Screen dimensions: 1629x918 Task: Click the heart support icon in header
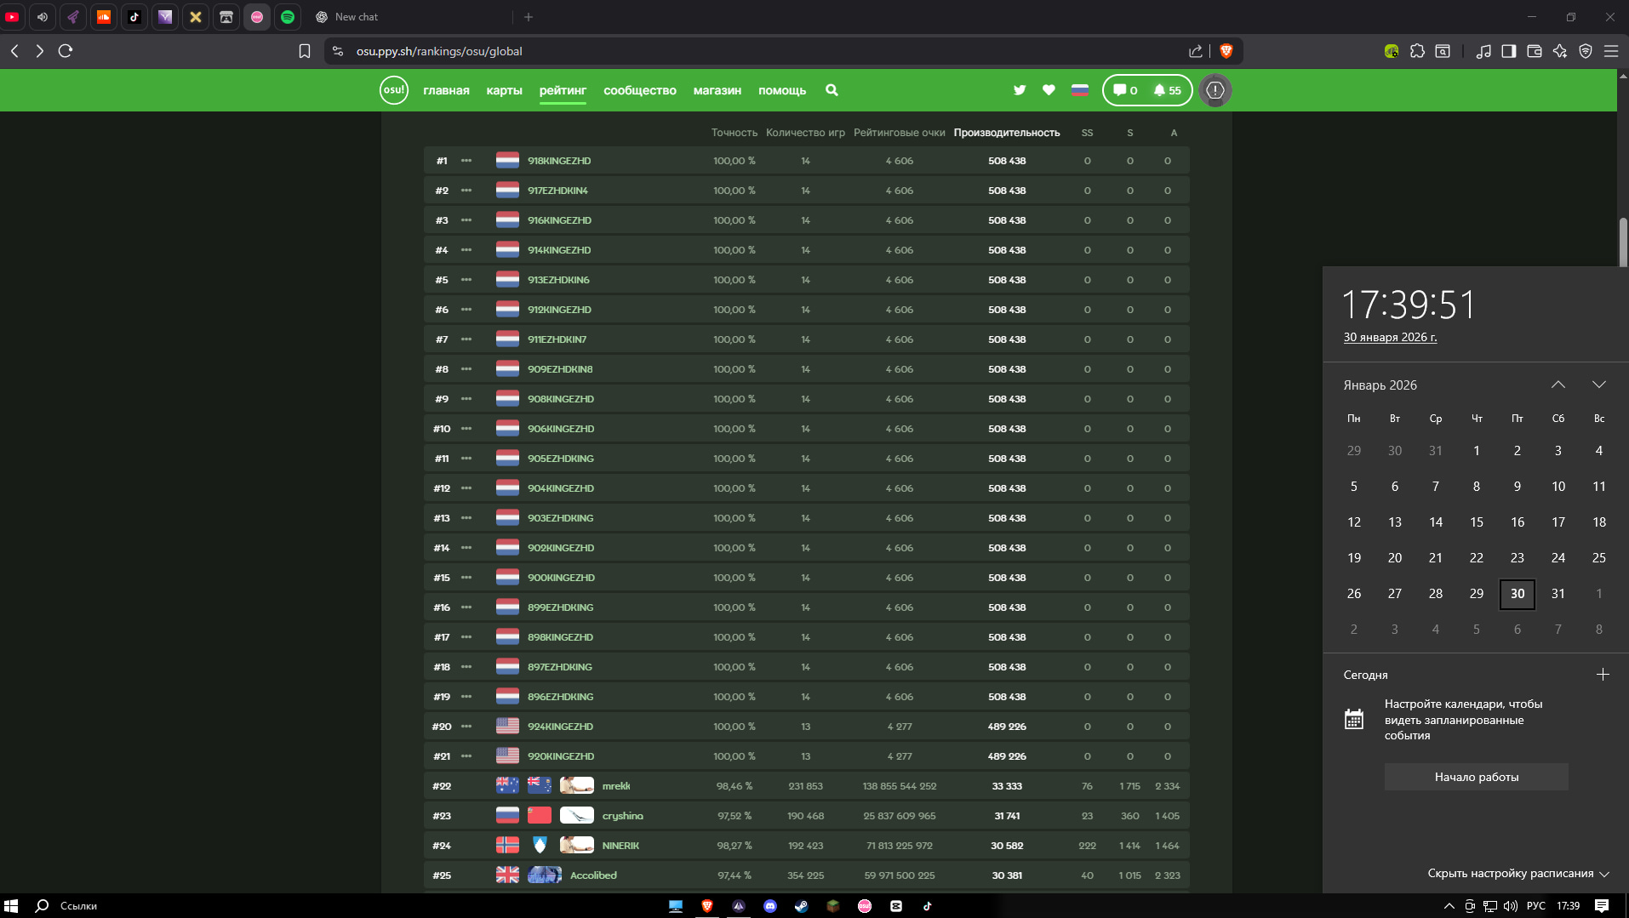pyautogui.click(x=1049, y=90)
